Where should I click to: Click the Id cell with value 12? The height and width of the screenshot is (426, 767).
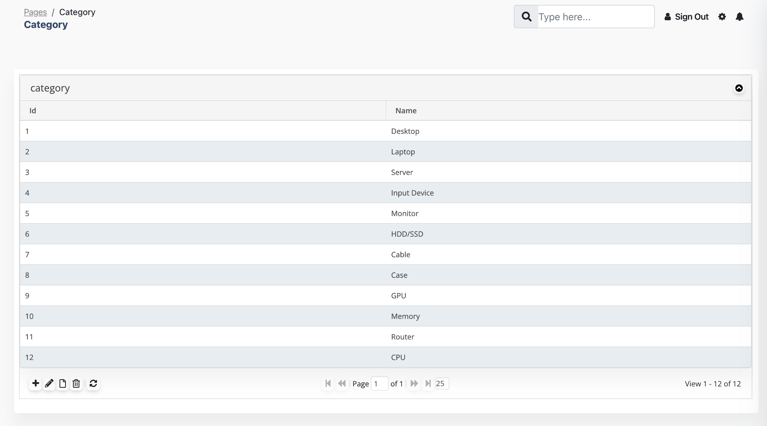tap(203, 357)
